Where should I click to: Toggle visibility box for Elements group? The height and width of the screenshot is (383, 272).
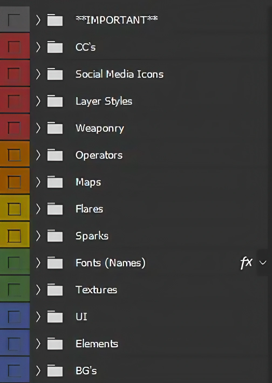pyautogui.click(x=14, y=343)
